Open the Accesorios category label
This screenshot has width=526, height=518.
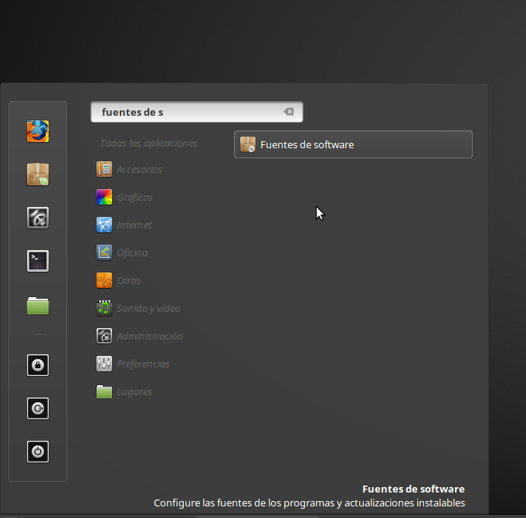[x=139, y=170]
